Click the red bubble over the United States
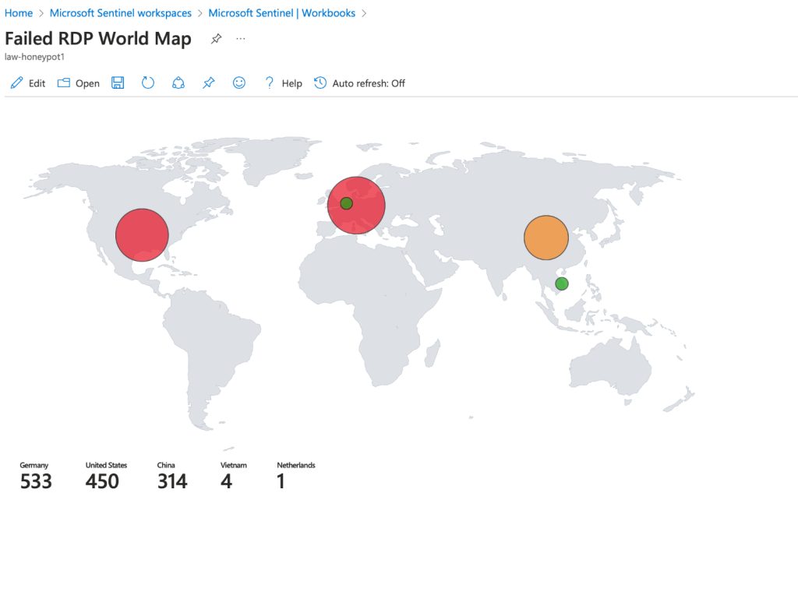 pyautogui.click(x=142, y=234)
